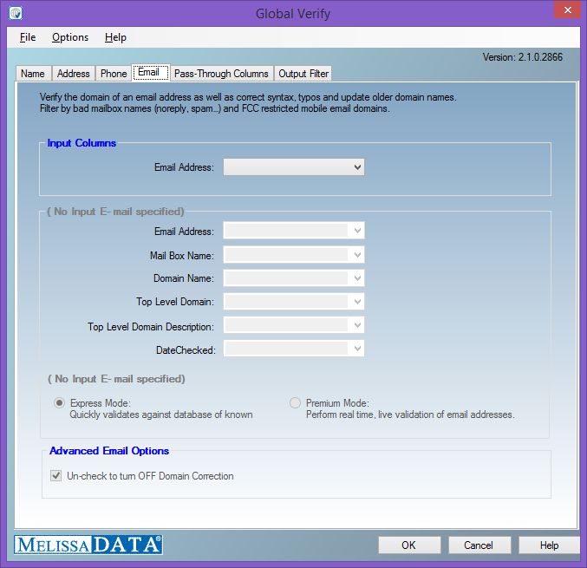Open the Mail Box Name dropdown
Viewport: 587px width, 568px height.
pyautogui.click(x=294, y=255)
